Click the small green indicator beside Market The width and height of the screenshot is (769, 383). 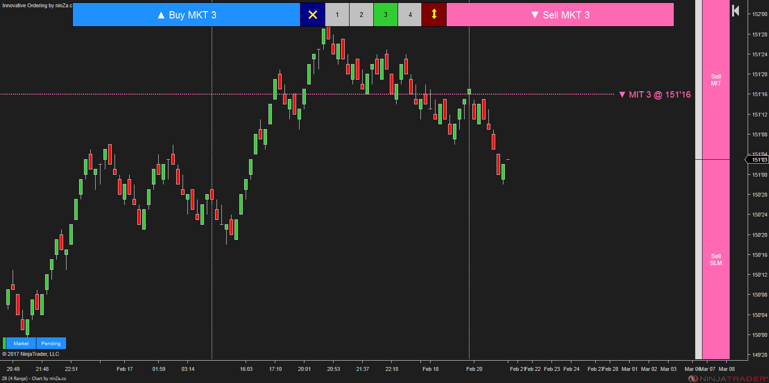click(4, 343)
